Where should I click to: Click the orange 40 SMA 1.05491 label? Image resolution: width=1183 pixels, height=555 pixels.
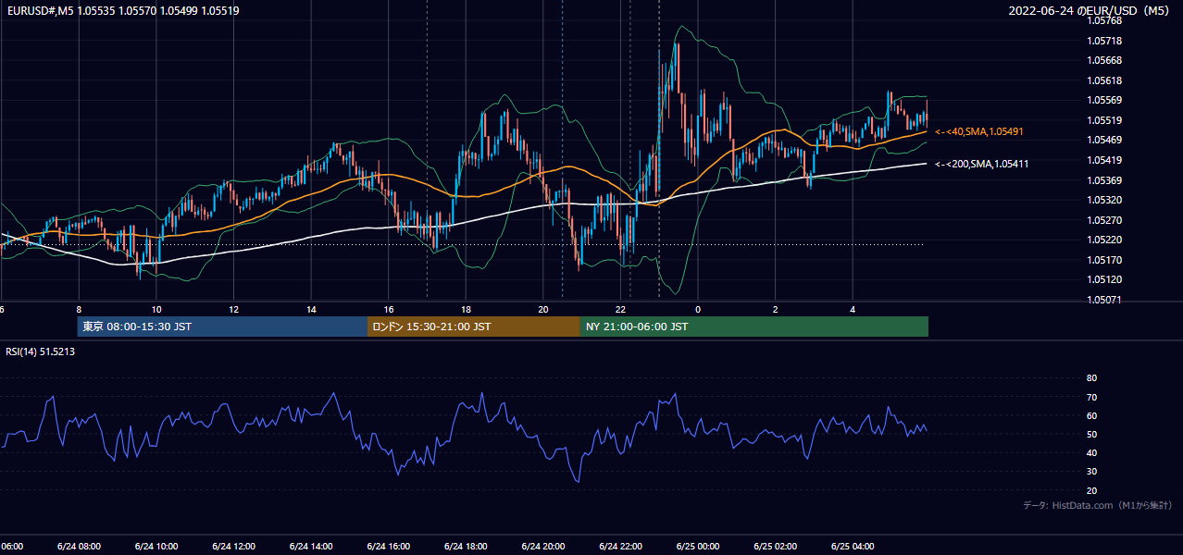(x=979, y=132)
